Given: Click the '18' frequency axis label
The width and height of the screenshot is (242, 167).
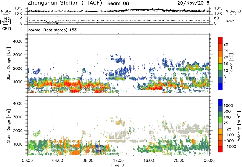Looking at the screenshot, I should (20, 18).
